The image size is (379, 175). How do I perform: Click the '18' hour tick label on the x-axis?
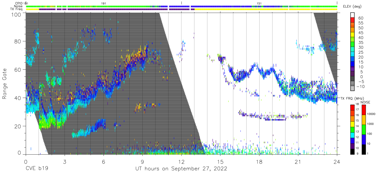(x=259, y=161)
